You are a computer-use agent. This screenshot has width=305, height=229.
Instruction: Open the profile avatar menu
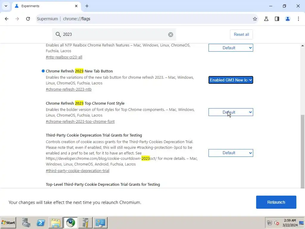click(287, 19)
